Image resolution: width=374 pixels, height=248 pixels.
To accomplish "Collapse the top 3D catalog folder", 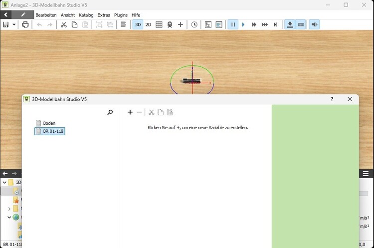I will [4, 182].
